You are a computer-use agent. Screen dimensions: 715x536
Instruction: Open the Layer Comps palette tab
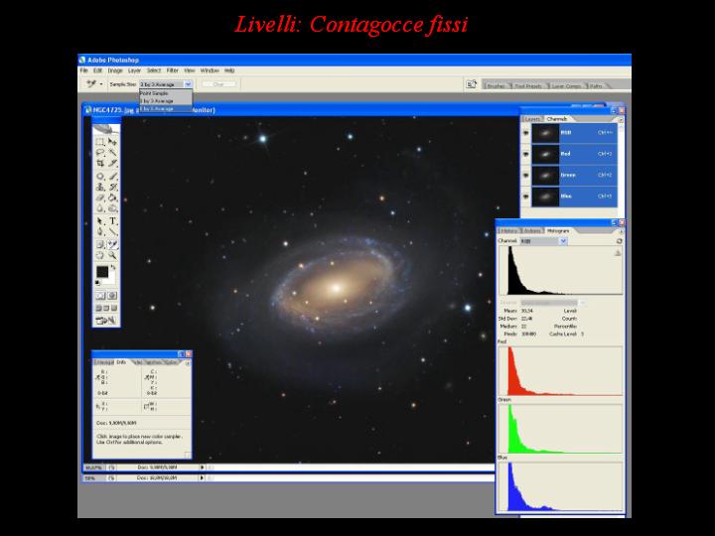coord(566,85)
